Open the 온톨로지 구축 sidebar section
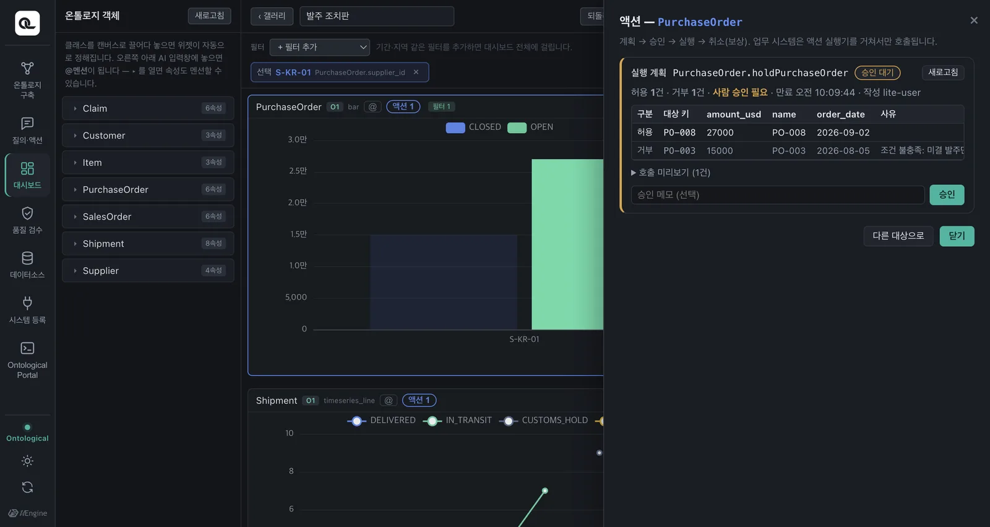990x527 pixels. click(27, 80)
